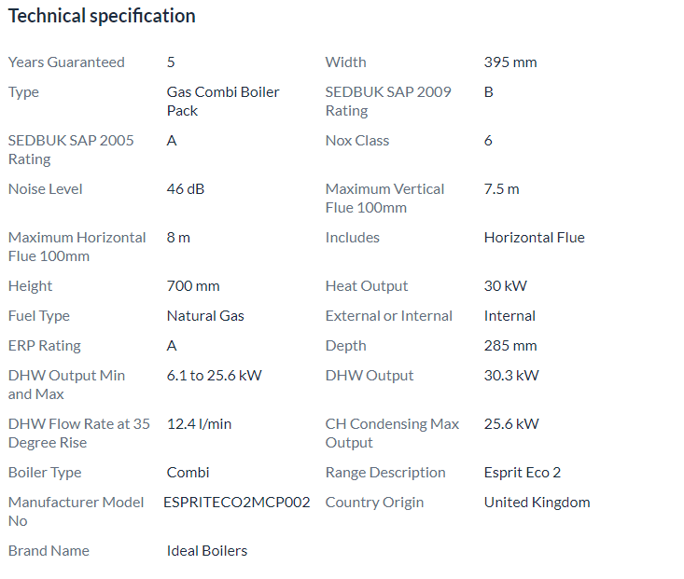
Task: Click the ERP Rating label
Action: pos(45,346)
